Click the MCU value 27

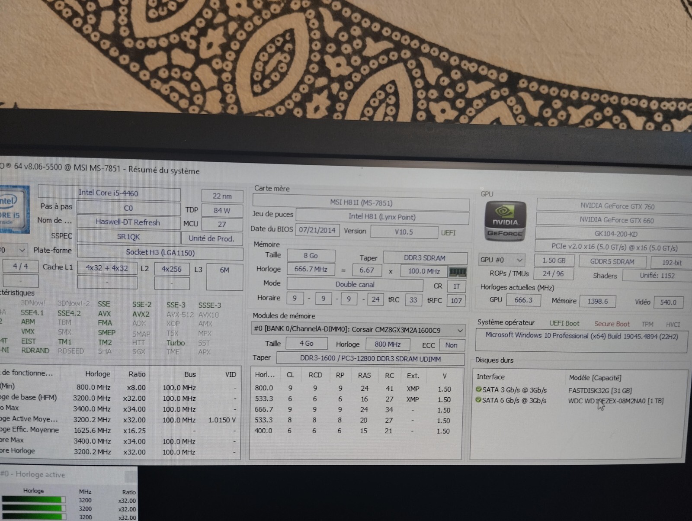click(222, 224)
